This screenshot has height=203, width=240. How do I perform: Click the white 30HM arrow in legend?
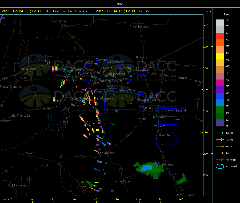tap(220, 140)
